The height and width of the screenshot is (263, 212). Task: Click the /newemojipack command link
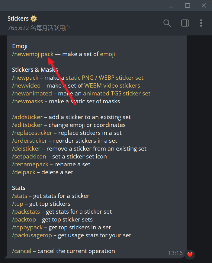point(33,54)
